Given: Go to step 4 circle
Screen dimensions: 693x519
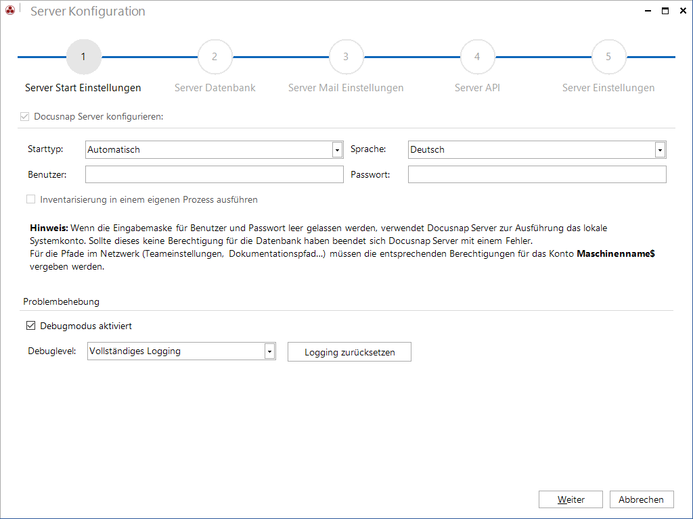Looking at the screenshot, I should pyautogui.click(x=477, y=57).
